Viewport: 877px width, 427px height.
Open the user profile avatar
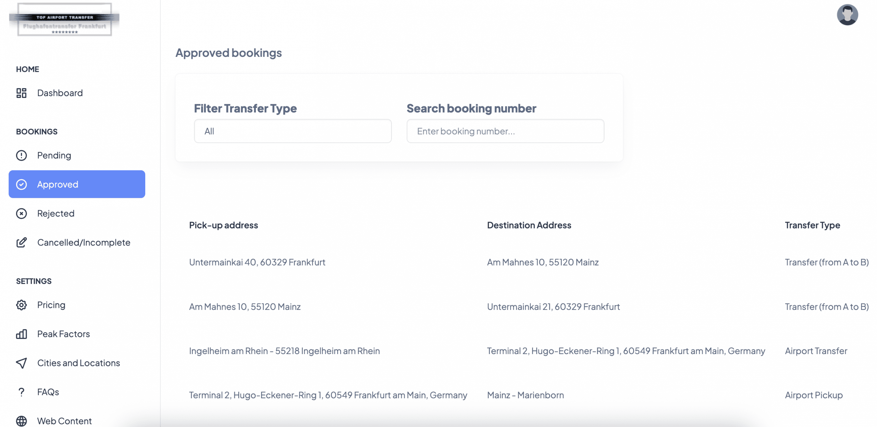pos(847,15)
